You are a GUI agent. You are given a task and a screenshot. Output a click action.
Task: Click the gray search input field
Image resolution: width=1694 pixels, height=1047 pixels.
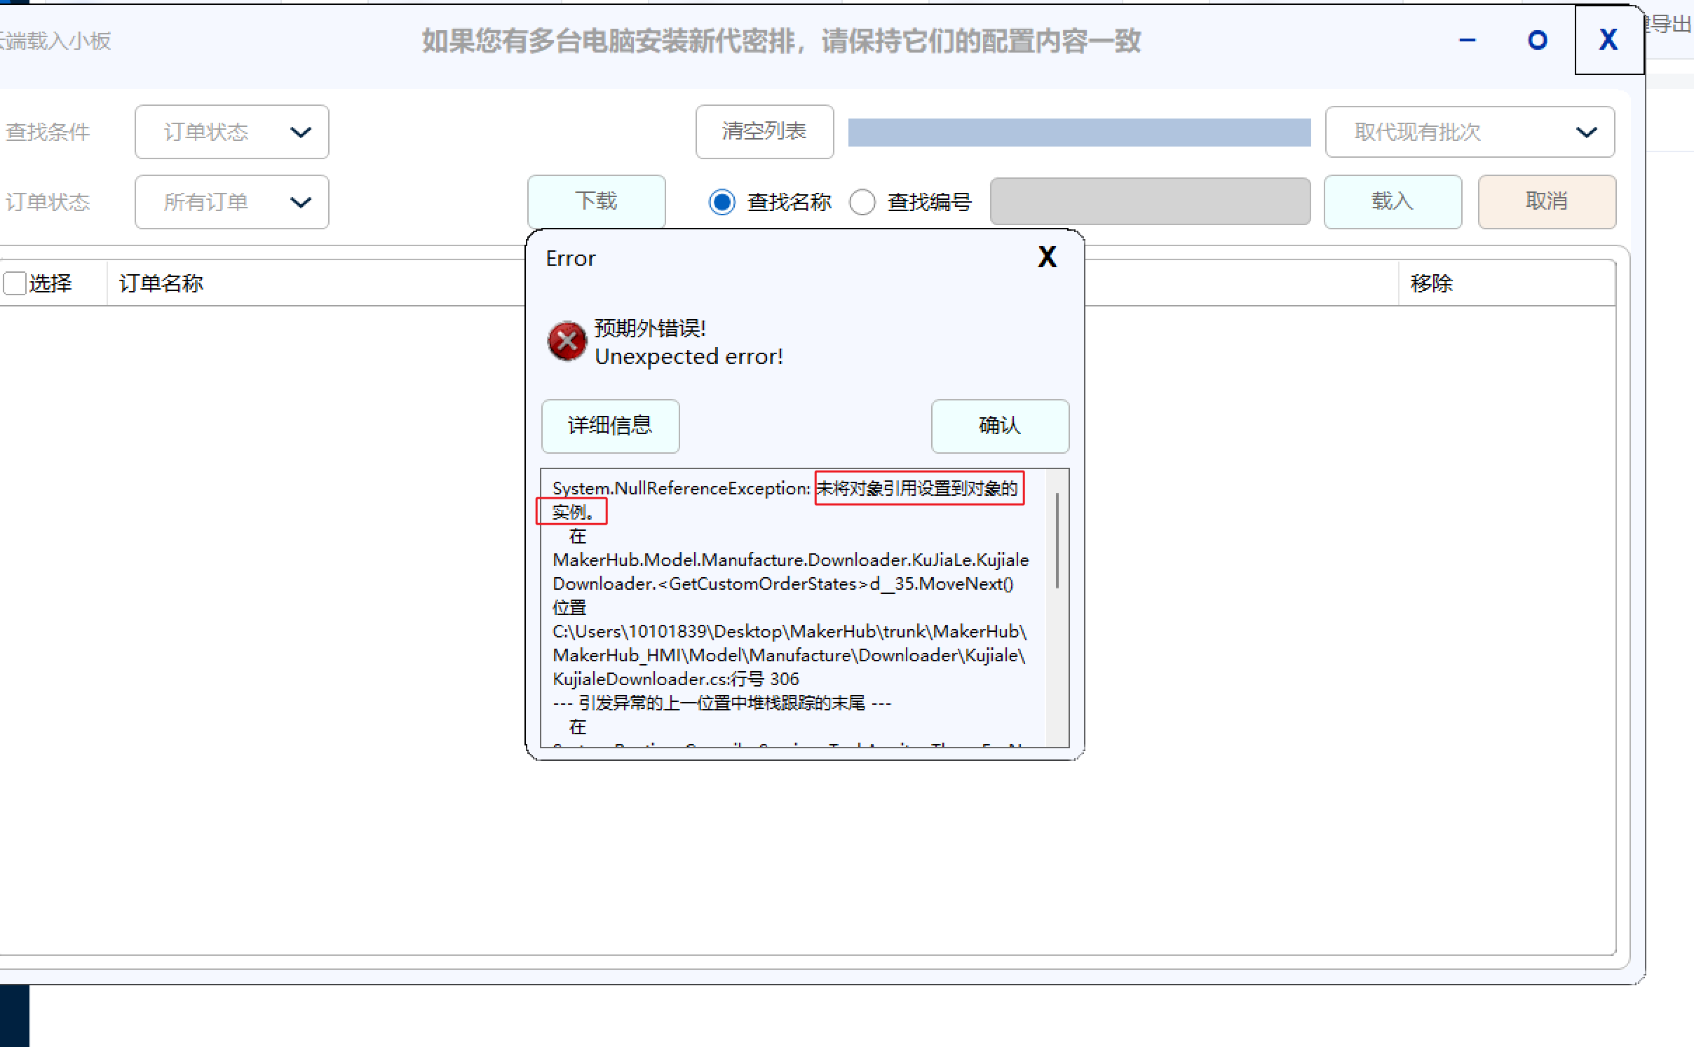(x=1150, y=201)
